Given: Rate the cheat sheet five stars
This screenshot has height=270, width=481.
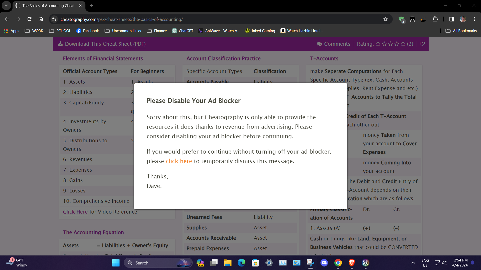Looking at the screenshot, I should (403, 44).
